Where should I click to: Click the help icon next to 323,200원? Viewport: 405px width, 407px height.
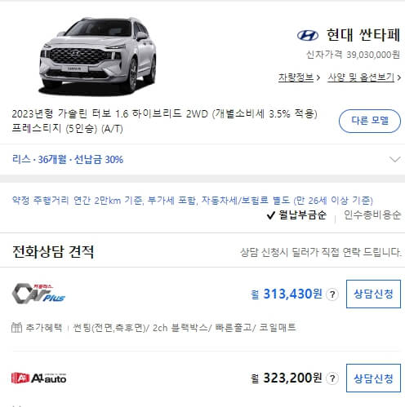click(x=332, y=378)
